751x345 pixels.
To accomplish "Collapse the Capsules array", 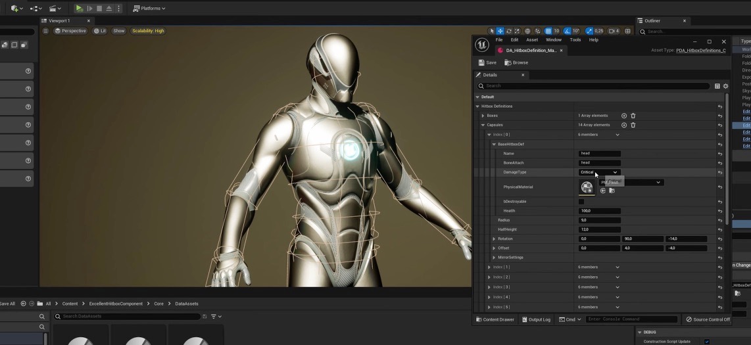I will [x=483, y=125].
